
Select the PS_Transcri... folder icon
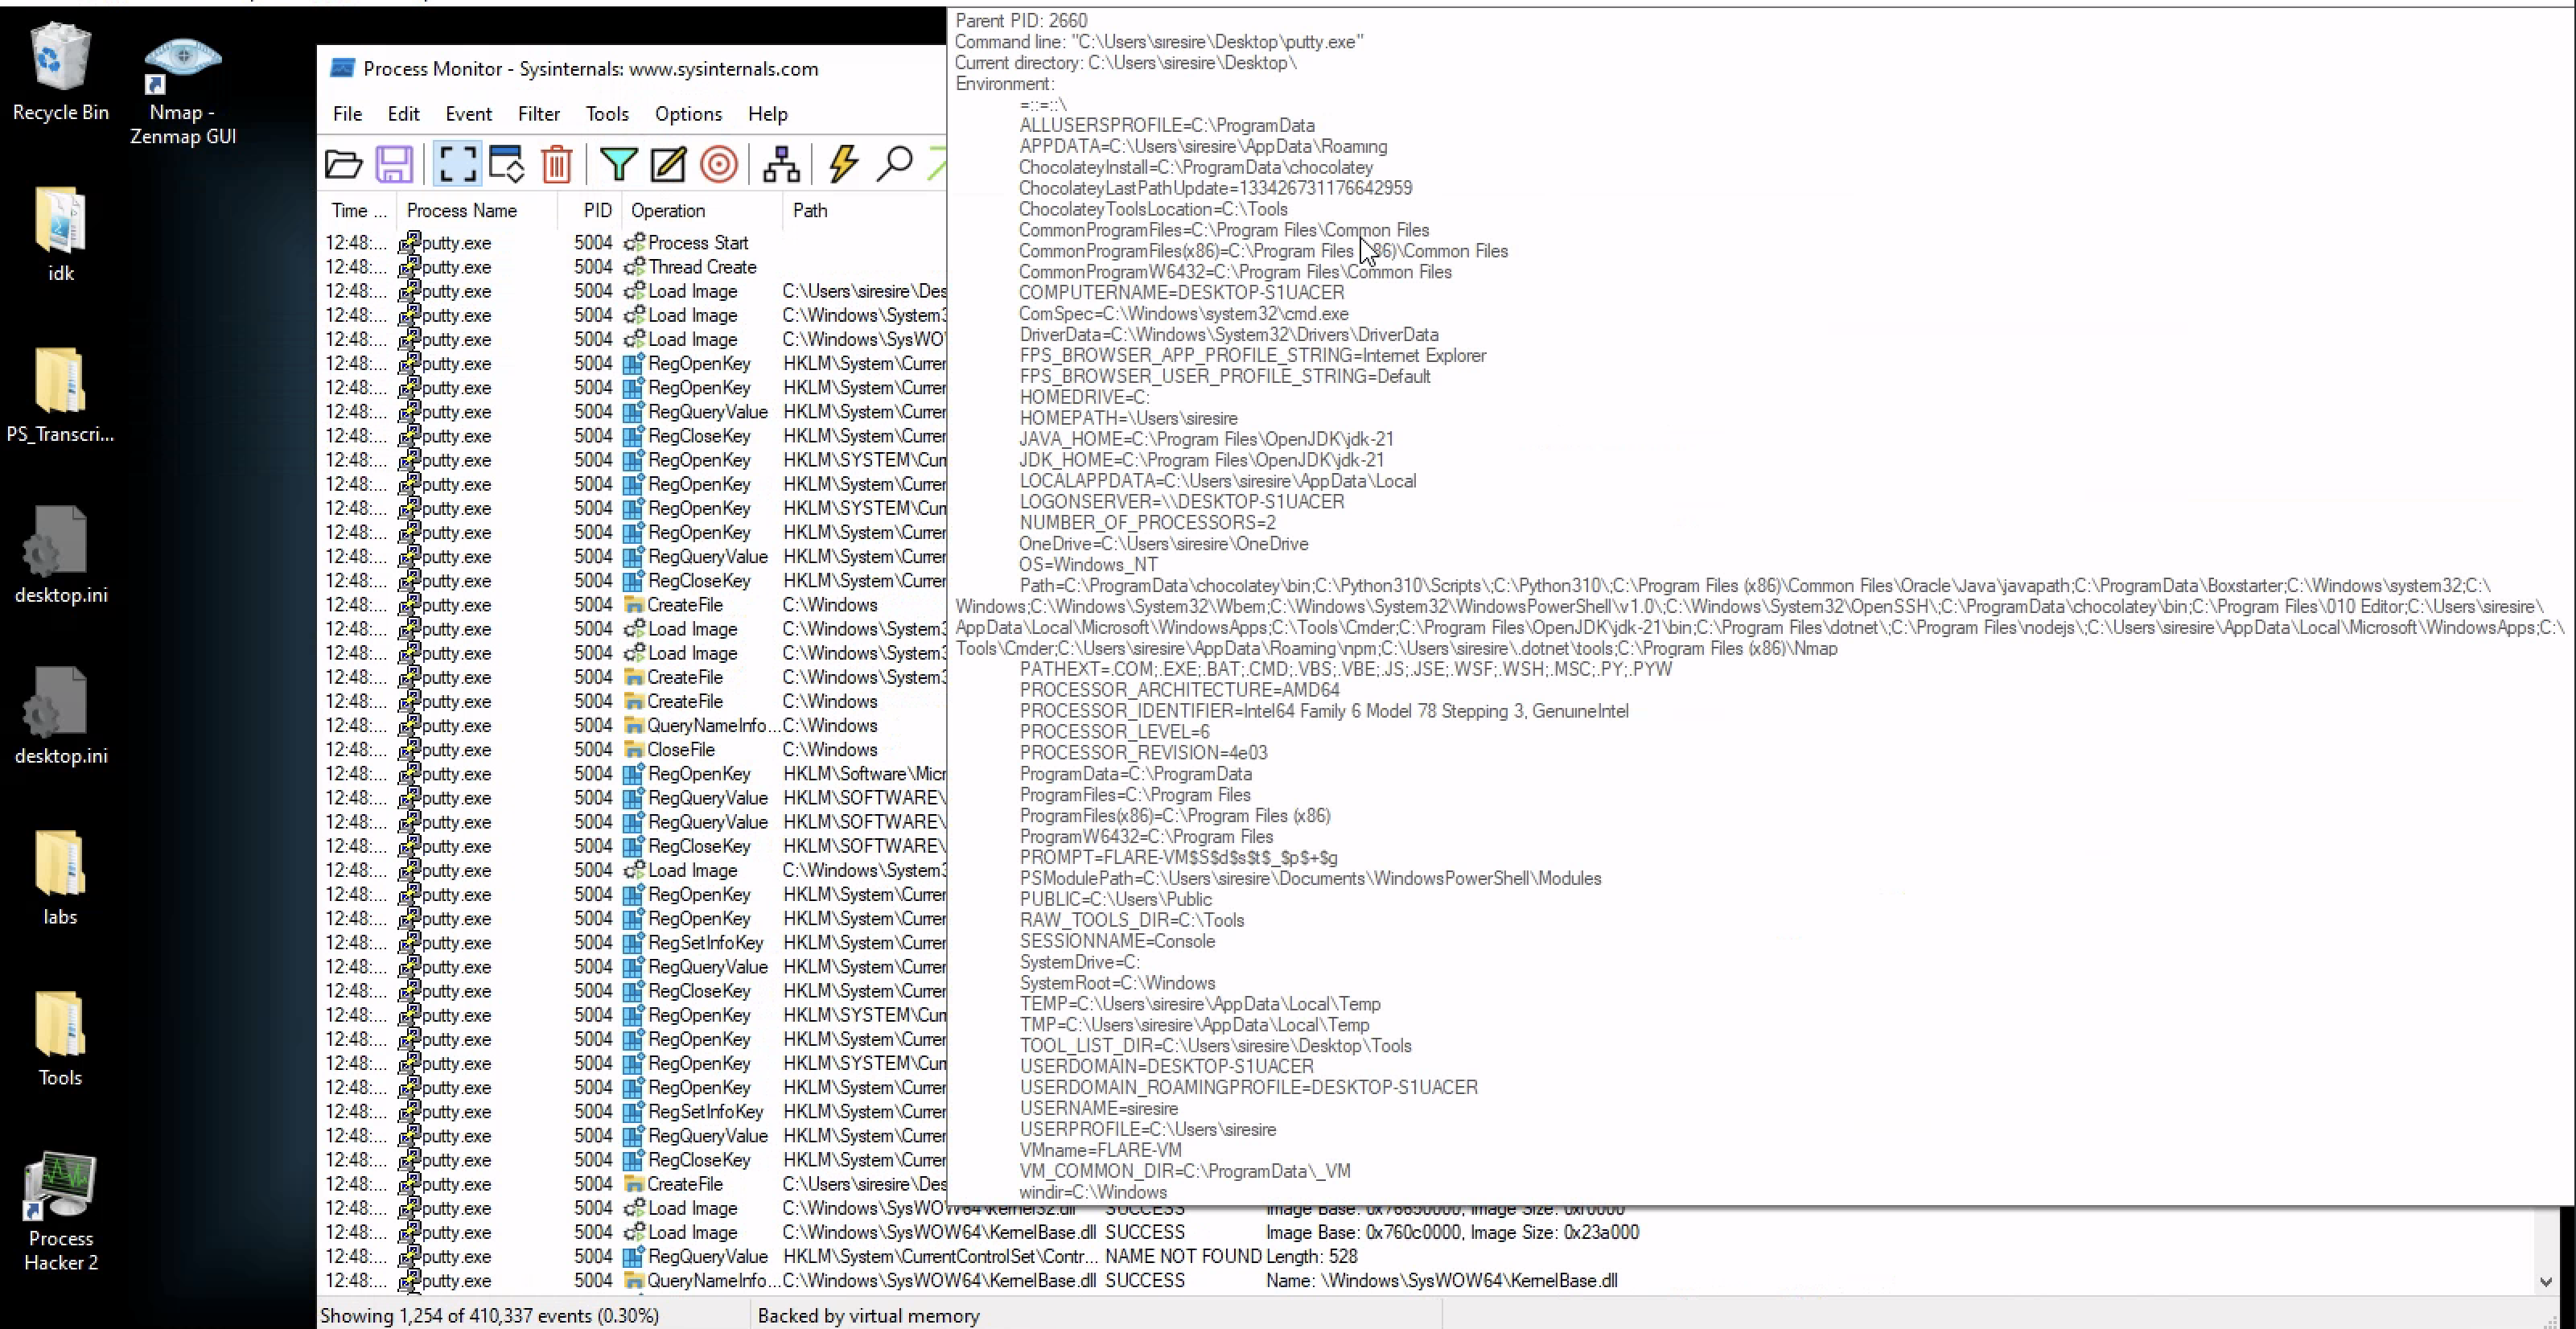click(60, 395)
